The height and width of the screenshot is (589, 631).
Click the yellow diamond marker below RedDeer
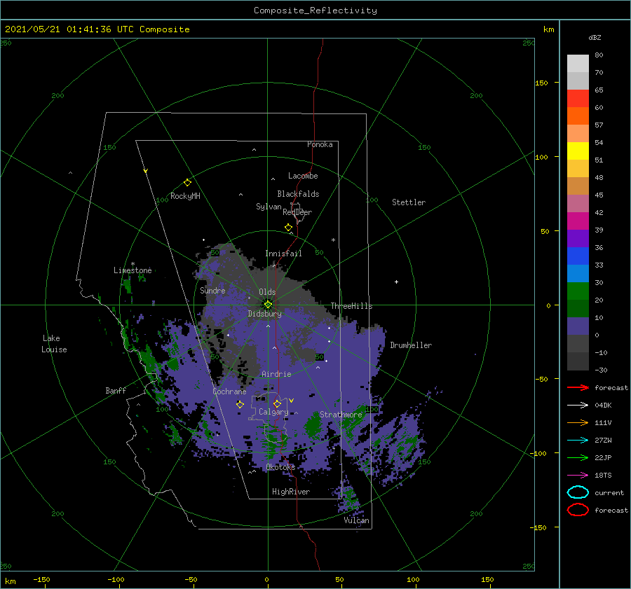[x=288, y=227]
